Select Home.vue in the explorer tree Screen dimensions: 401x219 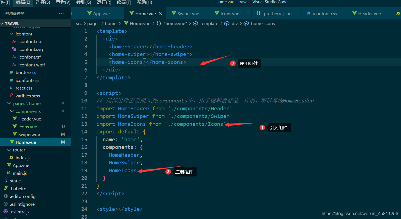(35, 142)
